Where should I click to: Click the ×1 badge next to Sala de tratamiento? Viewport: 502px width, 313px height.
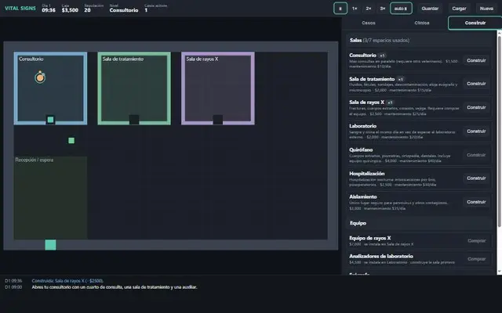[401, 79]
